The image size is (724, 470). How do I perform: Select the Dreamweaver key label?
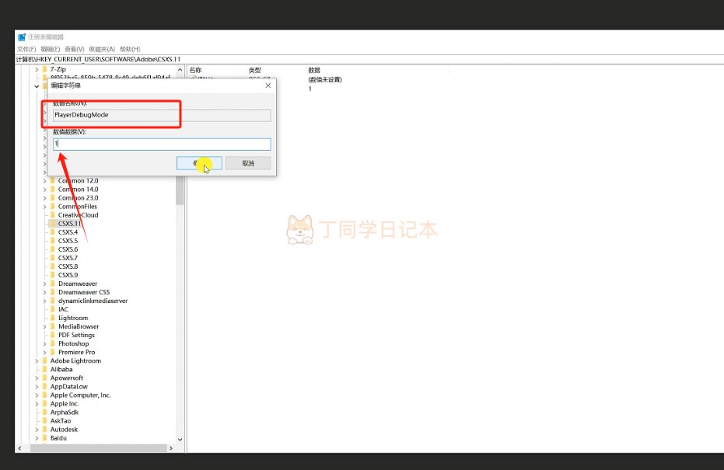78,284
